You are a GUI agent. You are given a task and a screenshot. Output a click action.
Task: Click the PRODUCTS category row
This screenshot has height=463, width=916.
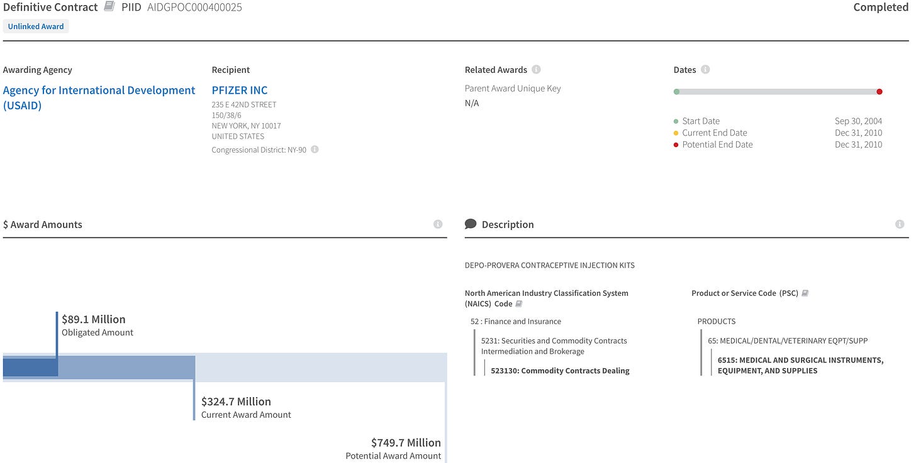(717, 321)
